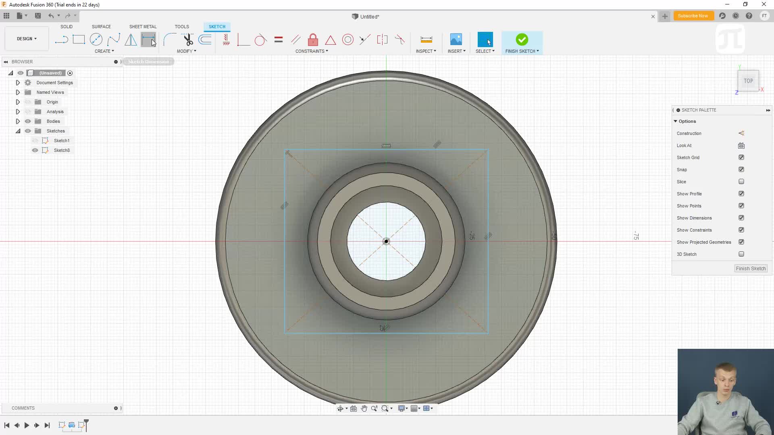Screen dimensions: 774x435
Task: Select the Fillet modify tool
Action: tap(170, 39)
